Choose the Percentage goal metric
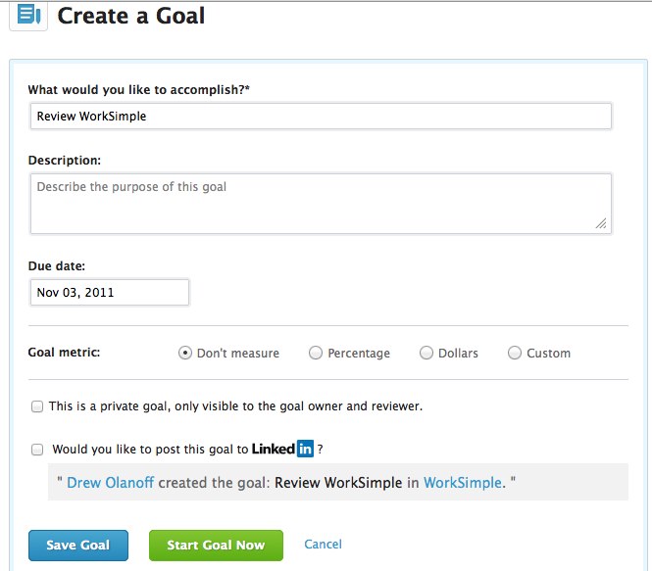 pos(316,354)
